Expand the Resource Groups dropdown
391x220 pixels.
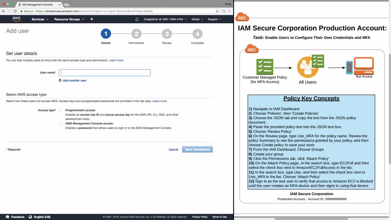(x=69, y=19)
